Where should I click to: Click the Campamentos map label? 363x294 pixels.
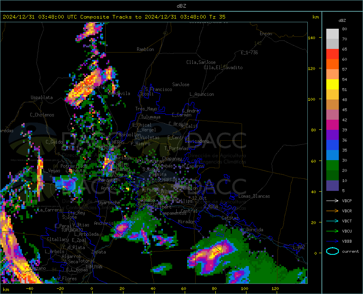pos(173,213)
